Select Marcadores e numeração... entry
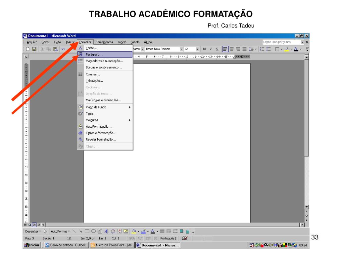339x254 pixels. point(105,61)
